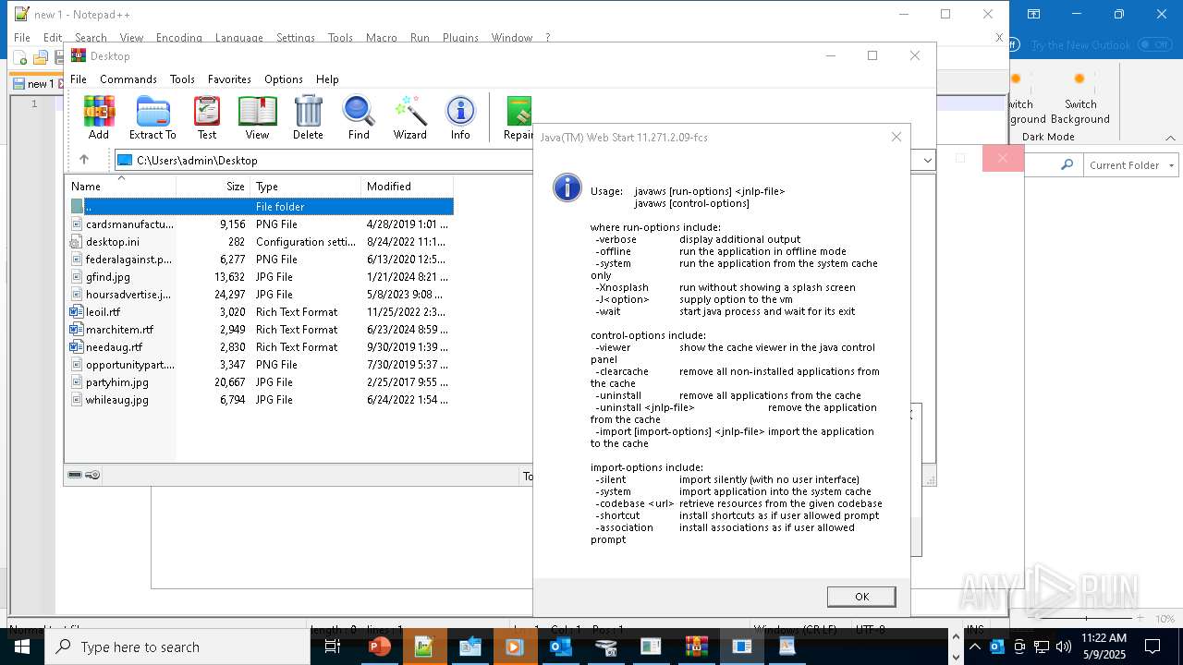Select the whileaug.jpg file
Image resolution: width=1183 pixels, height=665 pixels.
coord(262,400)
